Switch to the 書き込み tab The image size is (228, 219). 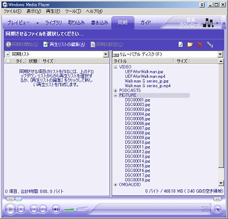click(x=100, y=22)
